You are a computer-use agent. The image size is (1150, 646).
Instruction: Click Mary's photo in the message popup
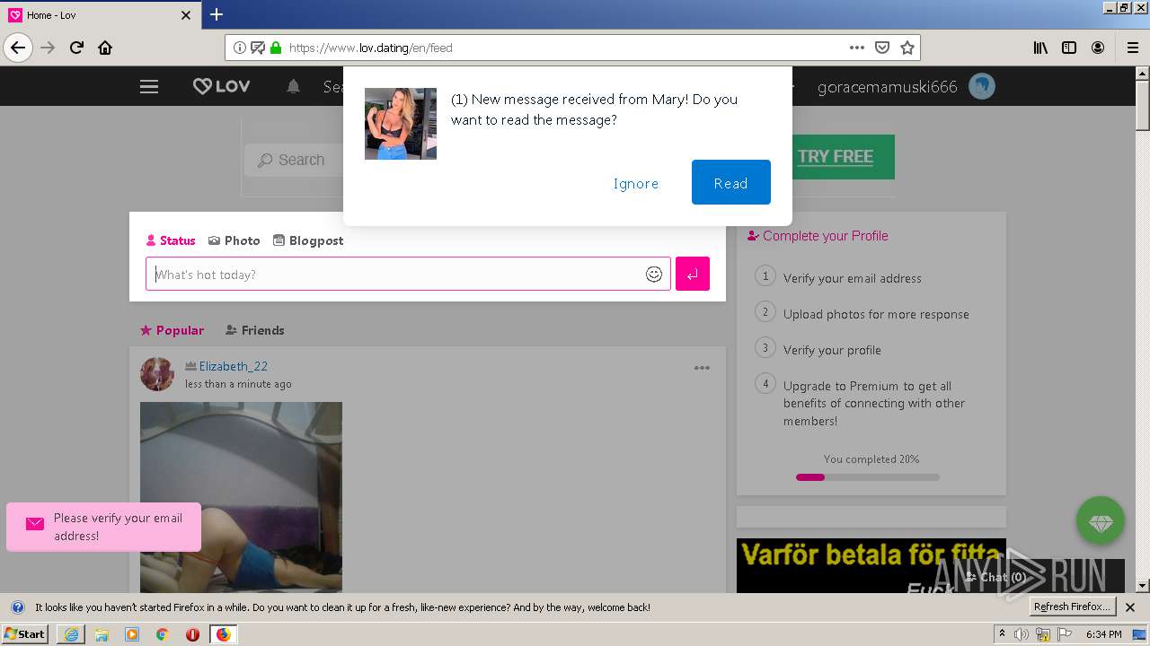coord(401,124)
